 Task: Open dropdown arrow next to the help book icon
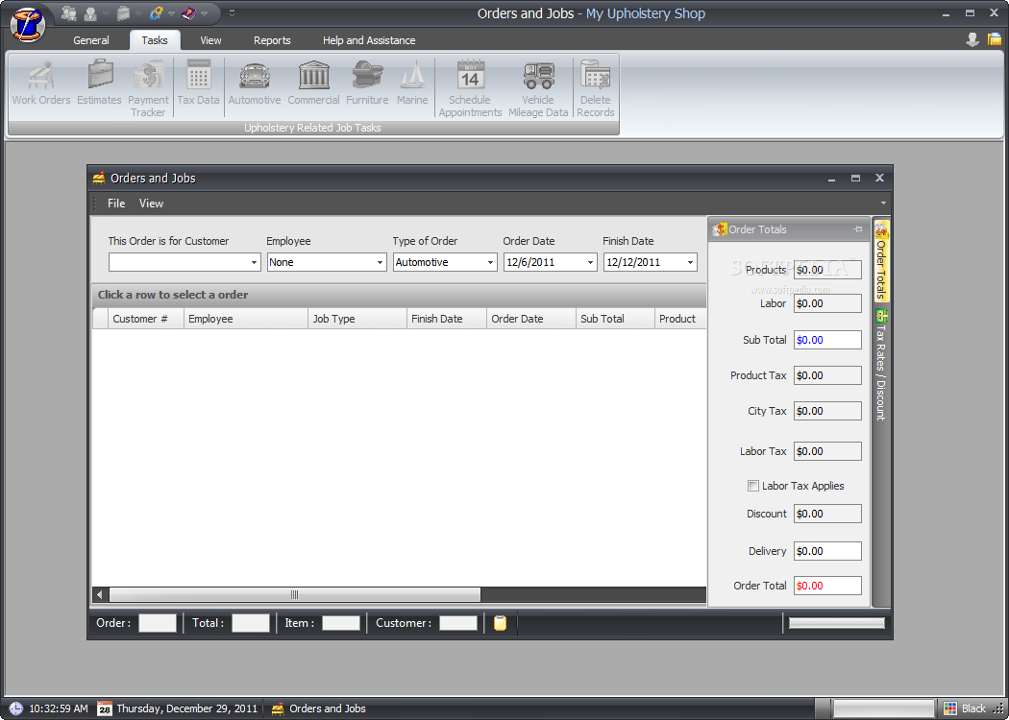[205, 13]
